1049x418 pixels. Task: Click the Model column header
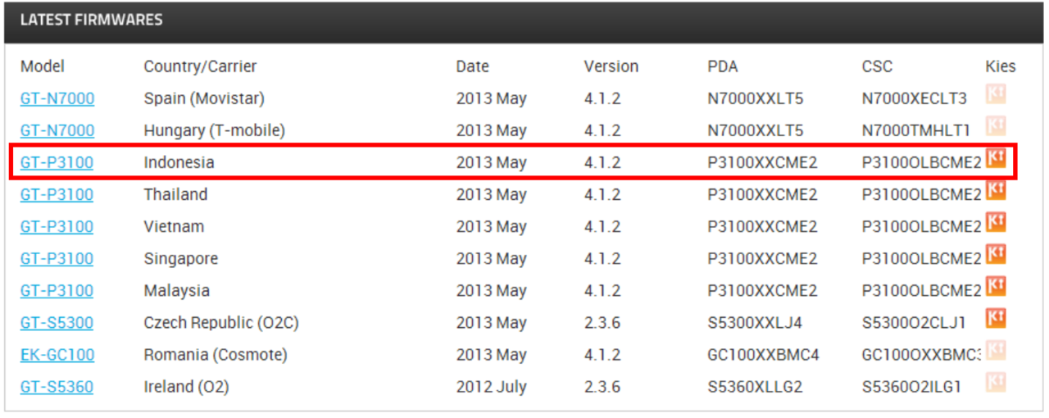click(43, 66)
